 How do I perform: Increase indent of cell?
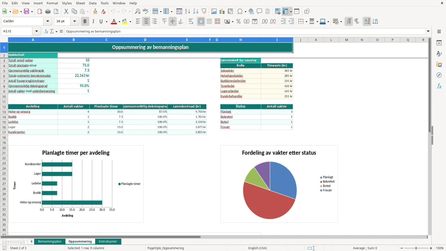tap(283, 22)
